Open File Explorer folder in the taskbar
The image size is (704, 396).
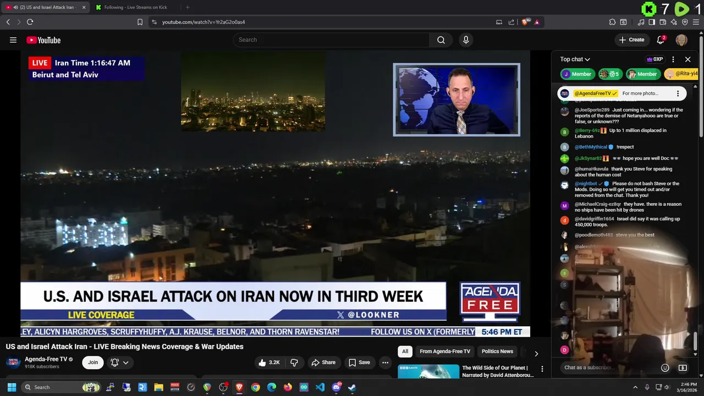coord(158,387)
